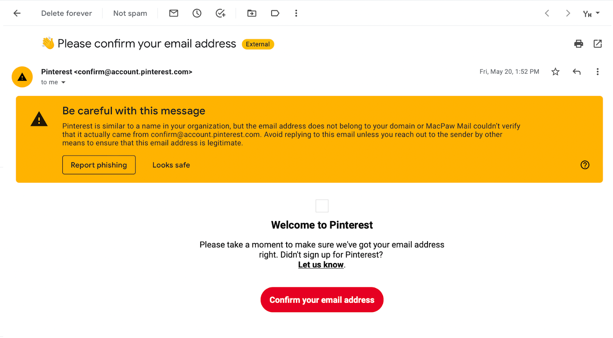Add this email to Tasks
The height and width of the screenshot is (338, 613).
coord(221,13)
